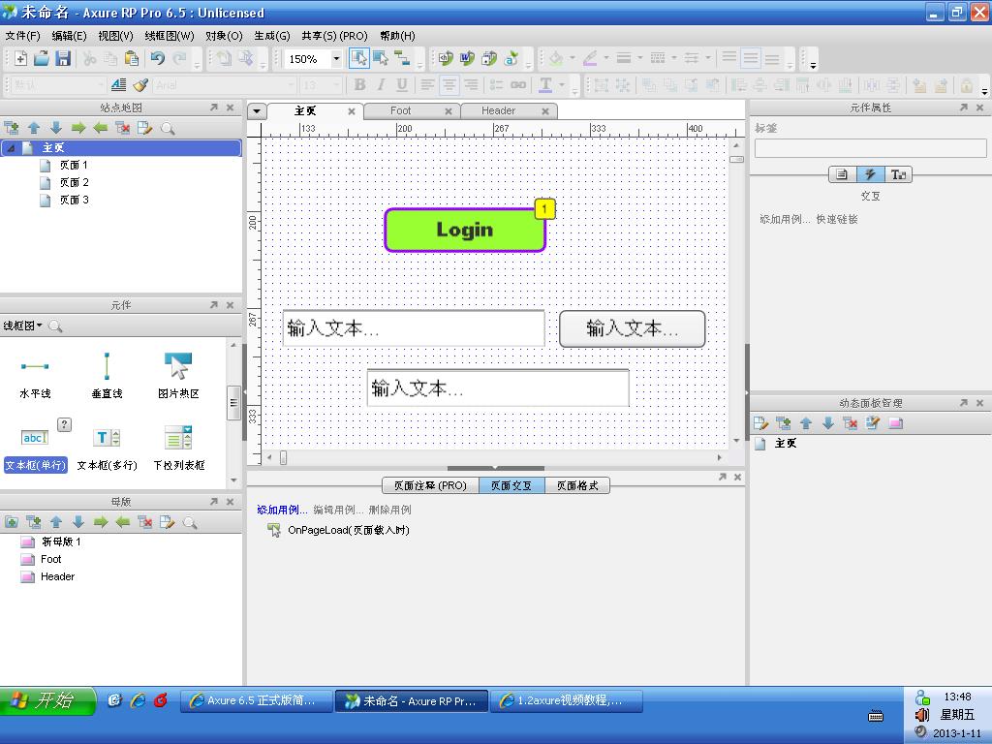This screenshot has width=992, height=744.
Task: Click the Save icon in the main toolbar
Action: point(63,59)
